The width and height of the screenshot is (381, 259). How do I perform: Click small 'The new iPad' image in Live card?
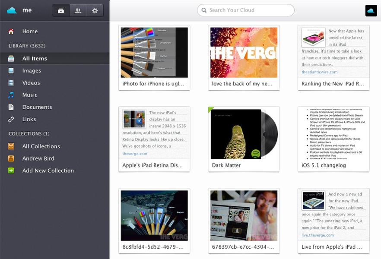pos(313,200)
